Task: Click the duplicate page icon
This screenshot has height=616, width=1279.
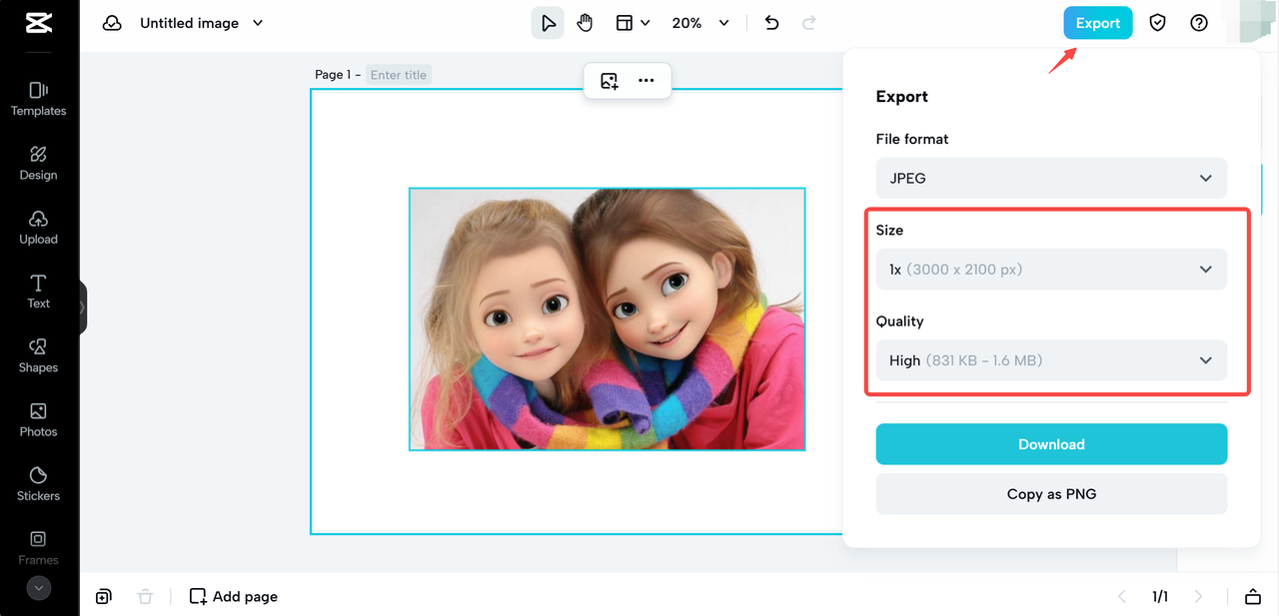Action: [103, 596]
